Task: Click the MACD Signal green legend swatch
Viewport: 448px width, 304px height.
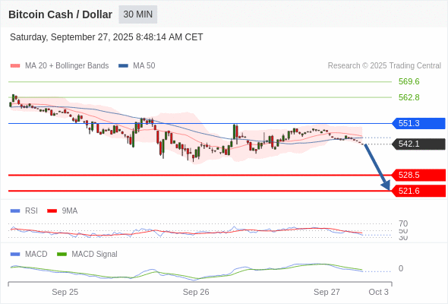Action: point(62,255)
